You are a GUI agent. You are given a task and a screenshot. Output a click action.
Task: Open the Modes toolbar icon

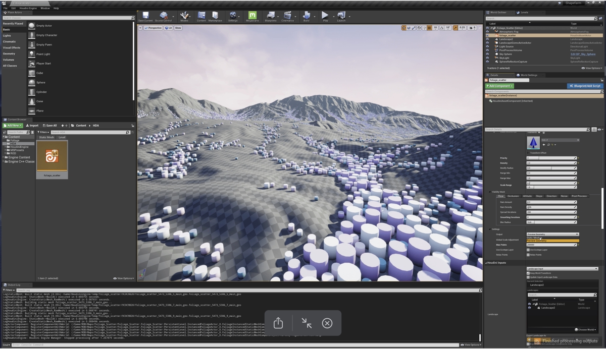pos(184,17)
